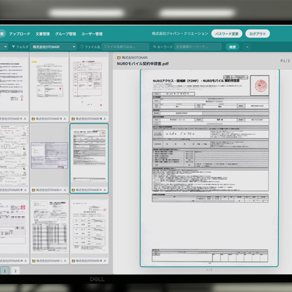Click the company name 株式会社ジャパン・クリエーション
The height and width of the screenshot is (292, 292).
(x=180, y=34)
